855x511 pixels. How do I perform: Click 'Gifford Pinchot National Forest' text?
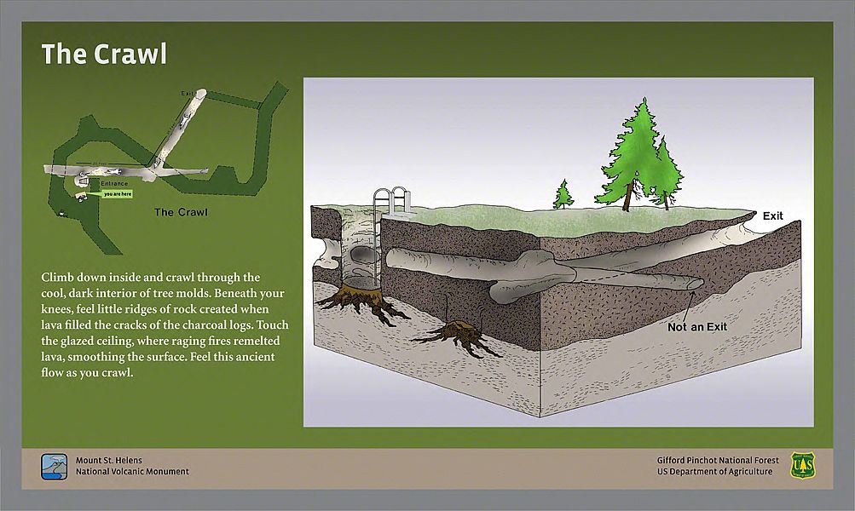(714, 460)
